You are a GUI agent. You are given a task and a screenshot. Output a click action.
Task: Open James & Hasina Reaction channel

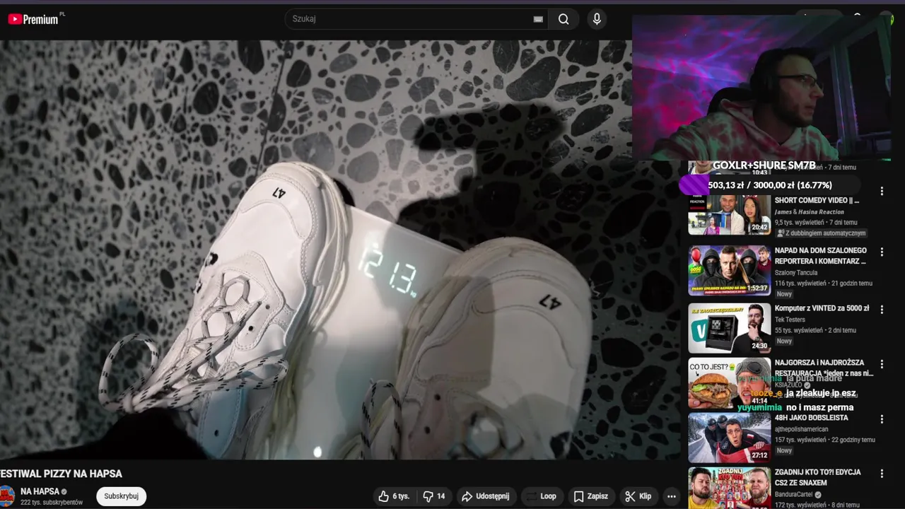(x=809, y=212)
